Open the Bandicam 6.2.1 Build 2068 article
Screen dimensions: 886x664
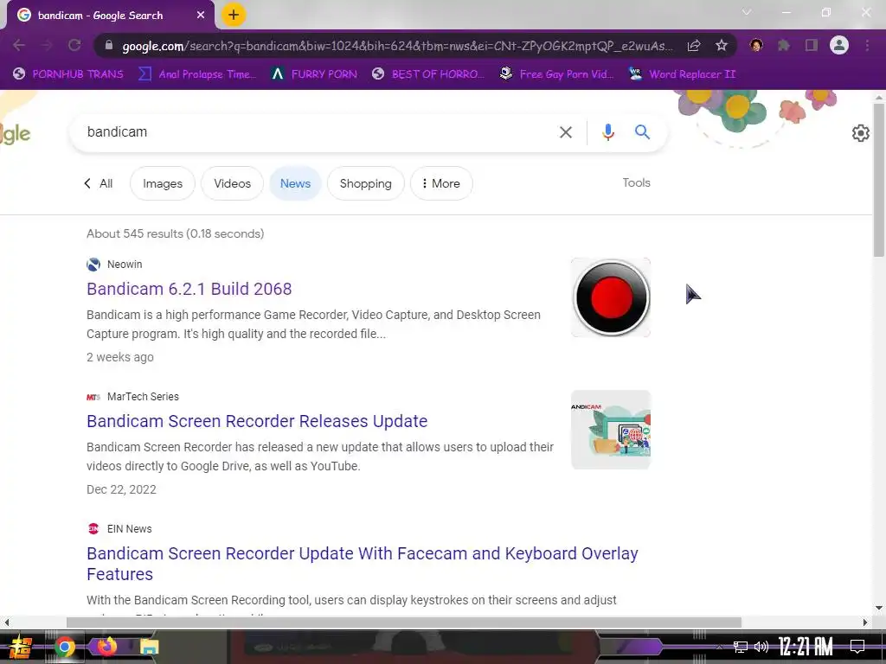189,289
